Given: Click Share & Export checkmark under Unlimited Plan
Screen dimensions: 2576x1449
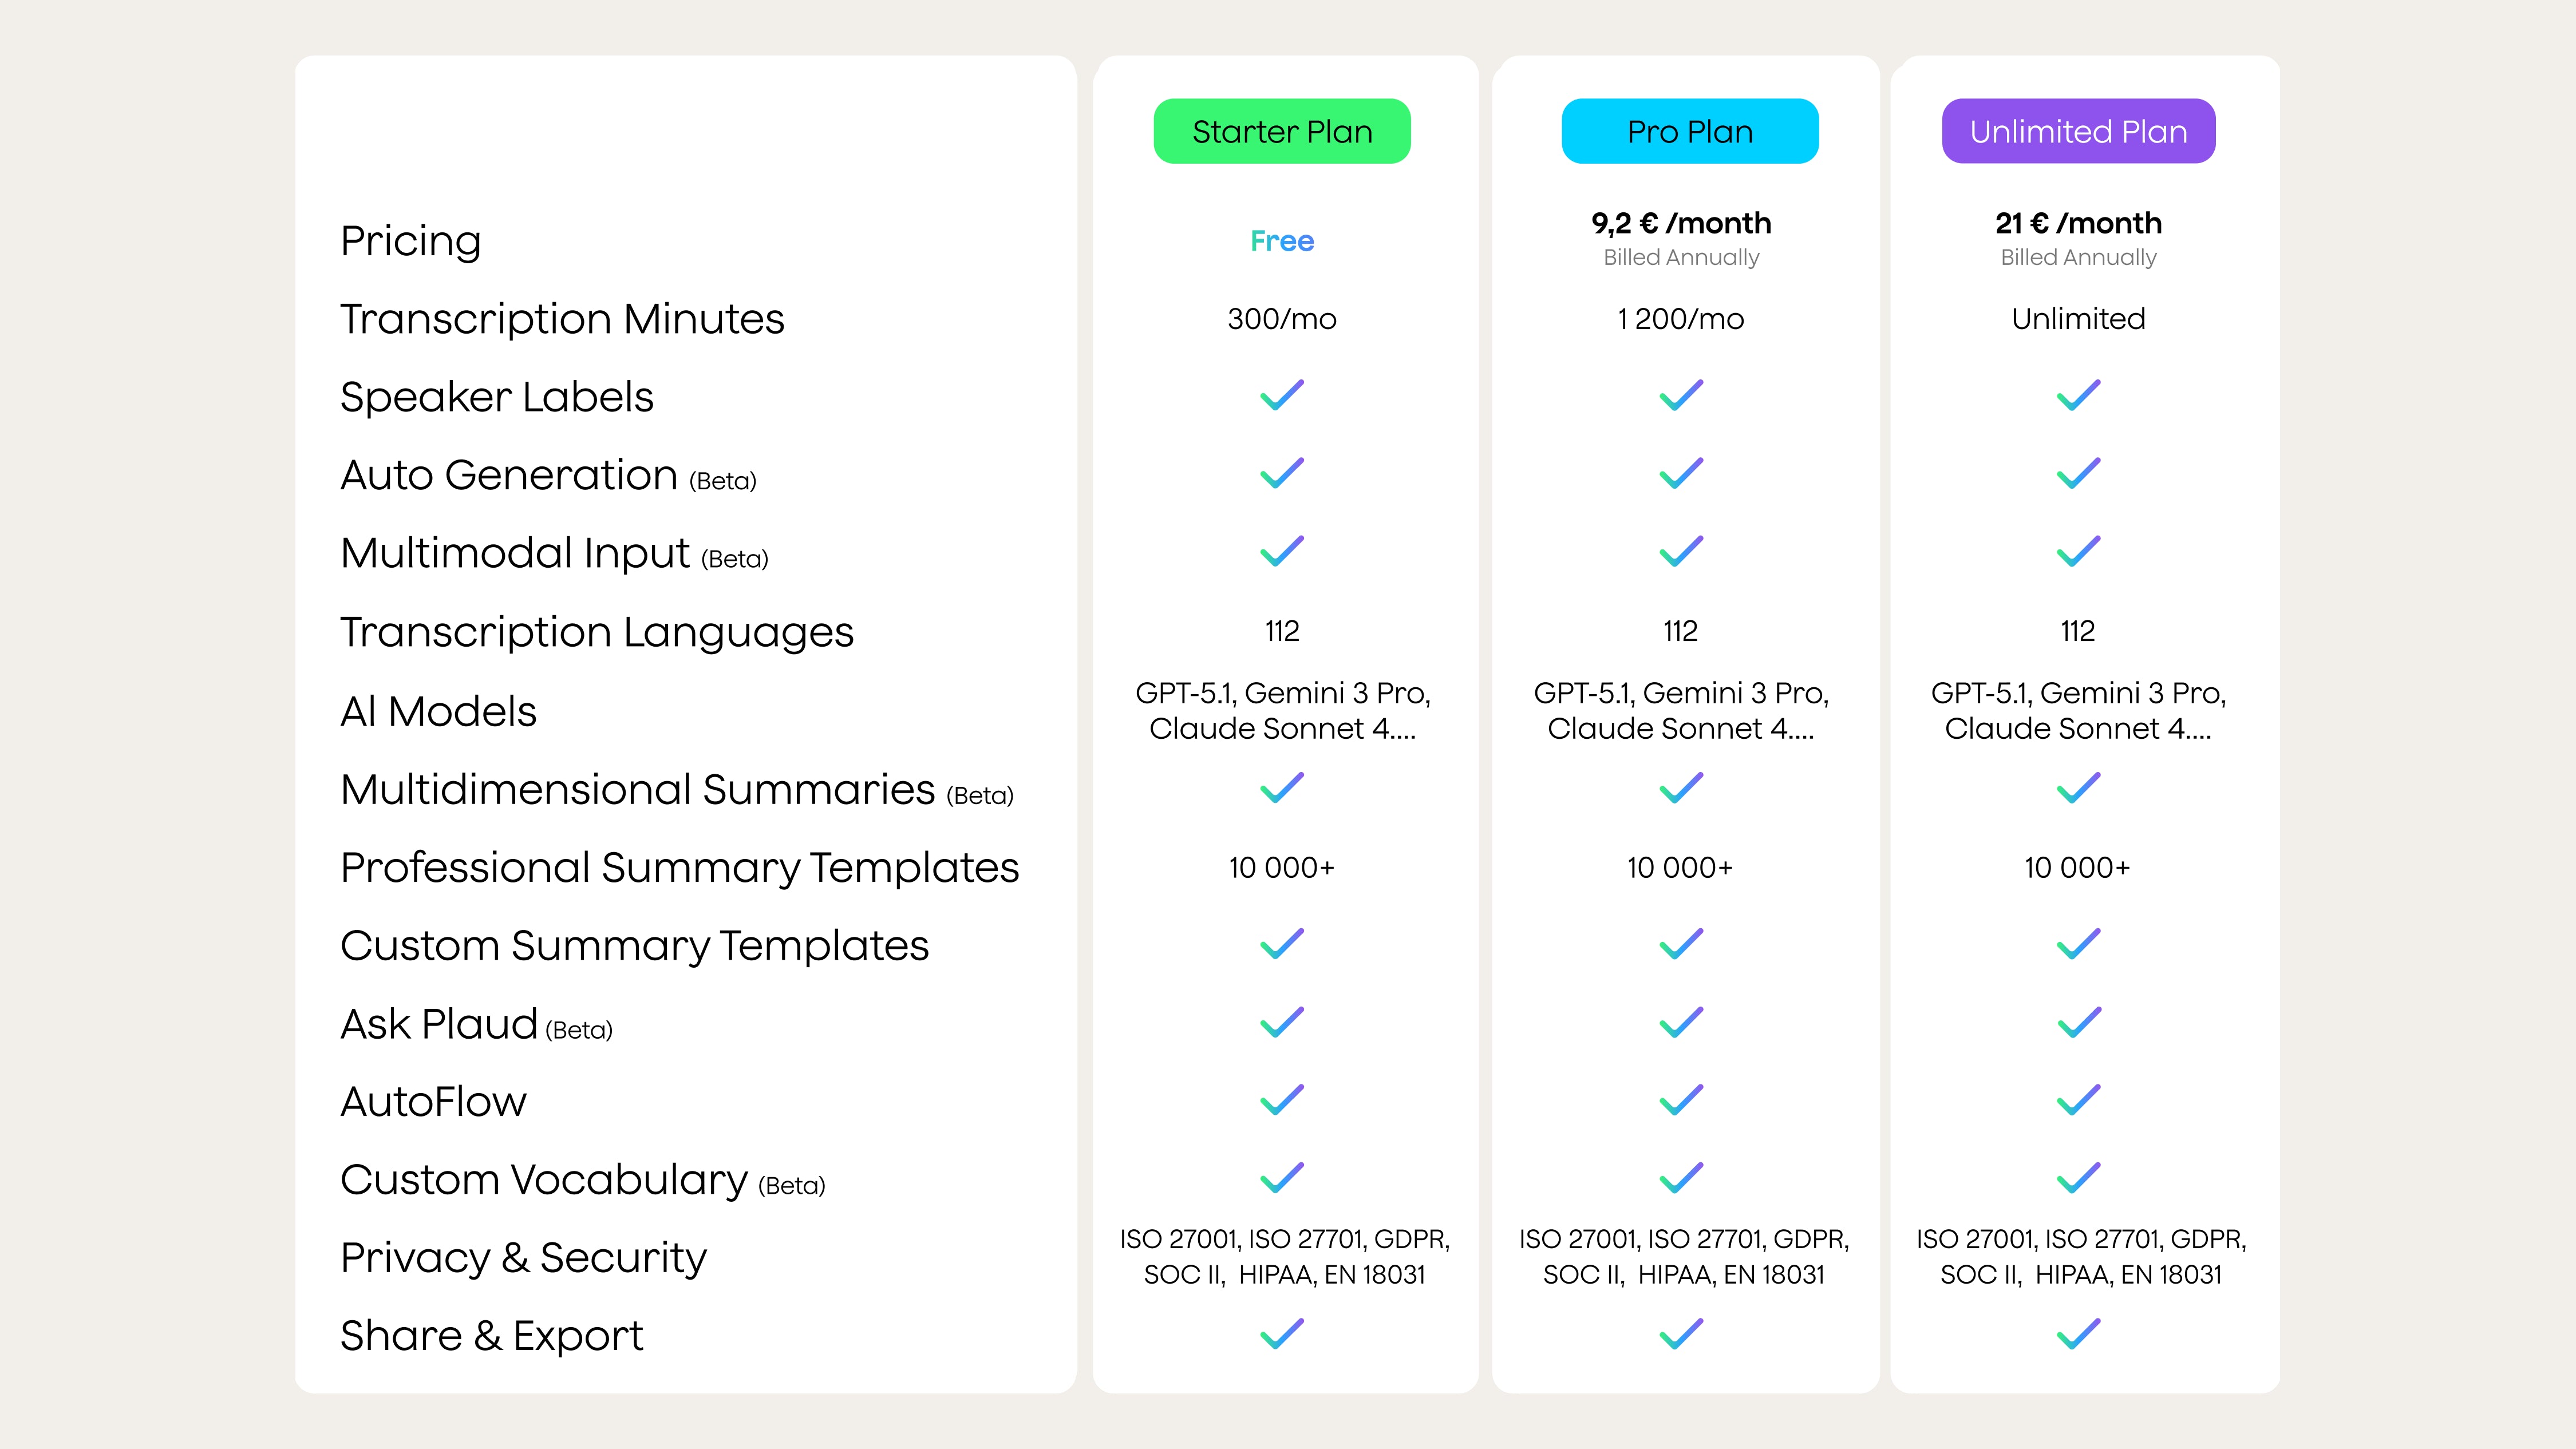Looking at the screenshot, I should pos(2078,1334).
